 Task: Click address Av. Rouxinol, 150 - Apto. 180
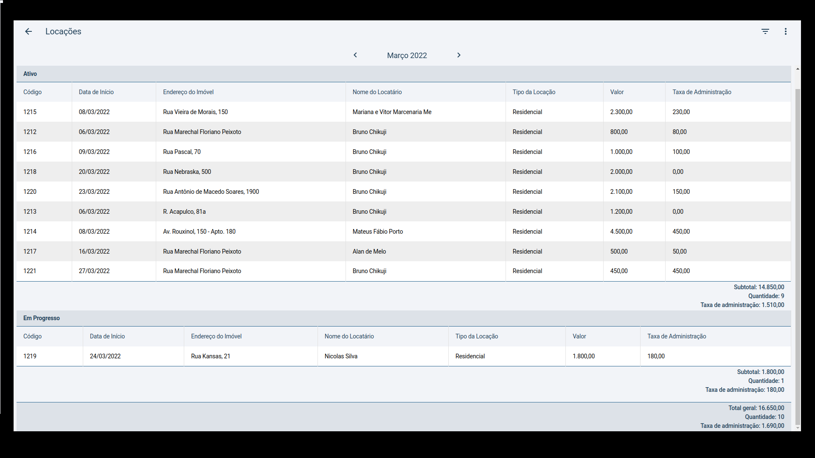pos(199,232)
